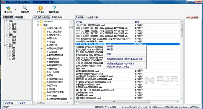The image size is (203, 109).
Task: Click the file list horizontal scrollbar thumb
Action: [x=114, y=102]
